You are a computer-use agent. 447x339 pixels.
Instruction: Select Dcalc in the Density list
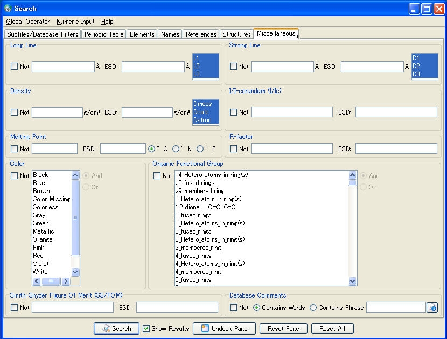tap(206, 112)
